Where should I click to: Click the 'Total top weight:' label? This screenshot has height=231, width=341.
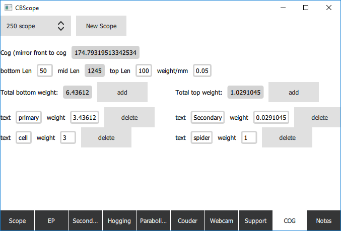click(199, 93)
